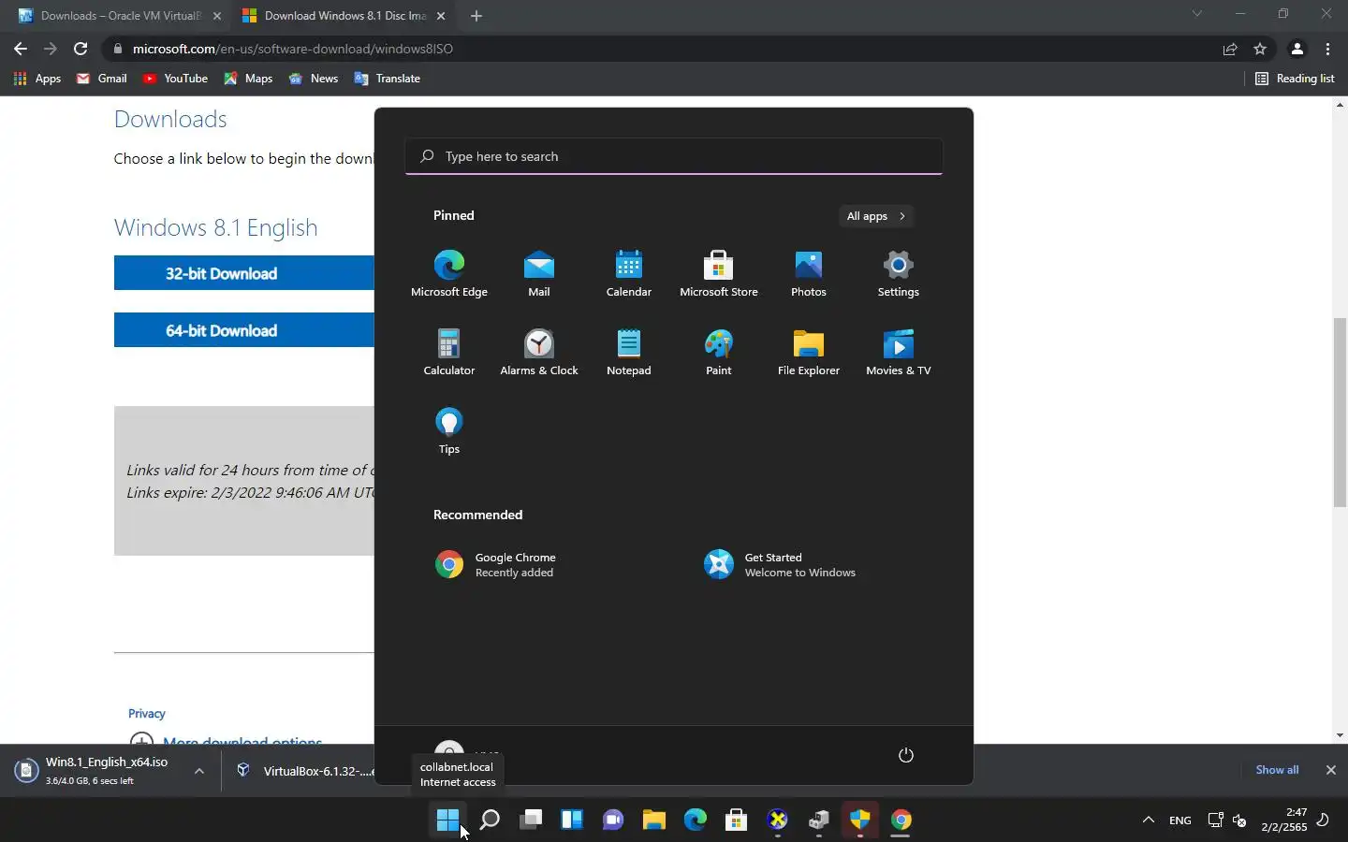Open the Windows Security shield taskbar app
The width and height of the screenshot is (1348, 842).
860,820
